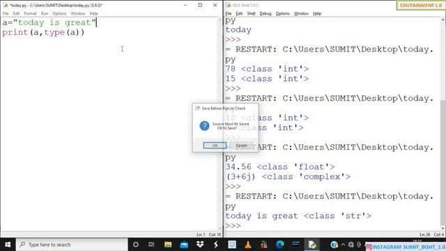Open Run menu in editor window
The image size is (446, 251).
45,13
